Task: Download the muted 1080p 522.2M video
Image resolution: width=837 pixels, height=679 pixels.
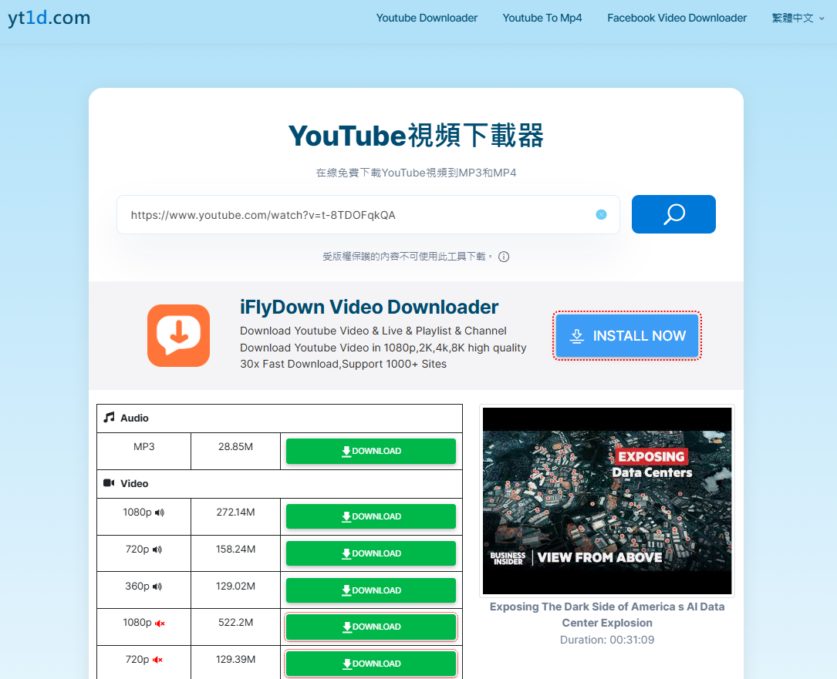Action: click(x=370, y=627)
